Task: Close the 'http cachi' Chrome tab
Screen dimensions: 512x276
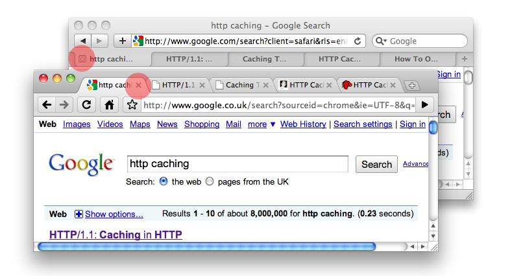Action: coord(138,85)
